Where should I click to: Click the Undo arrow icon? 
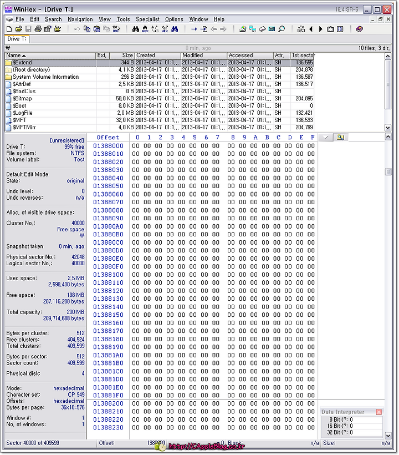(77, 29)
